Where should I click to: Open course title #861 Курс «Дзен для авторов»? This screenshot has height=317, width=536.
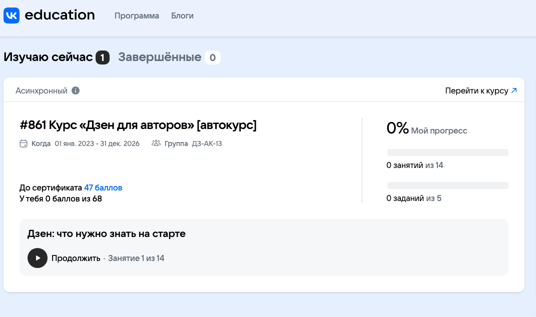[x=138, y=125]
